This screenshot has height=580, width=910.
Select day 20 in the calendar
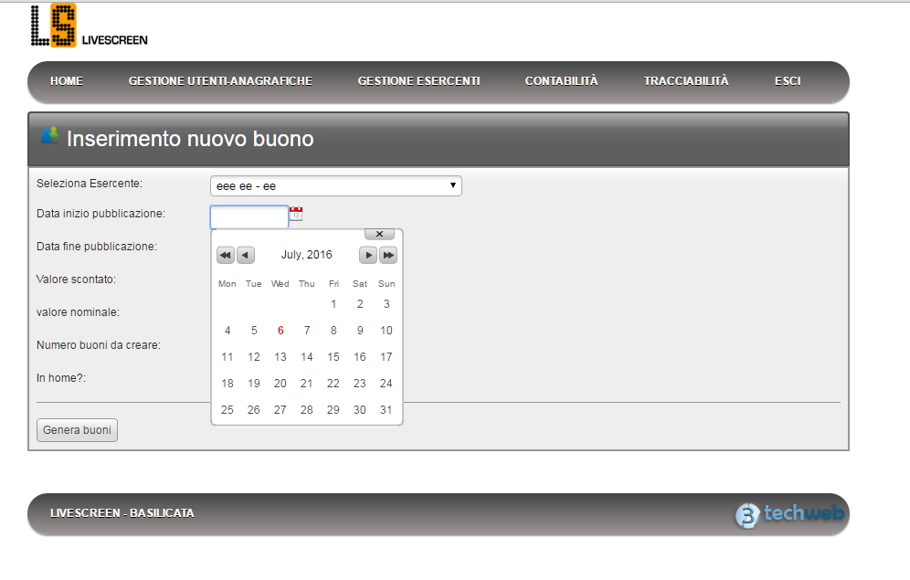pyautogui.click(x=280, y=384)
